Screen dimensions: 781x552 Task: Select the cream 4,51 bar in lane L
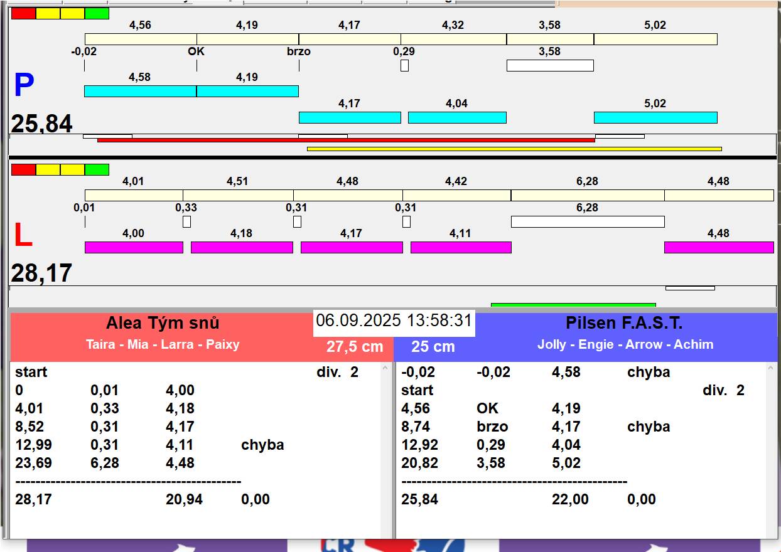pyautogui.click(x=238, y=195)
